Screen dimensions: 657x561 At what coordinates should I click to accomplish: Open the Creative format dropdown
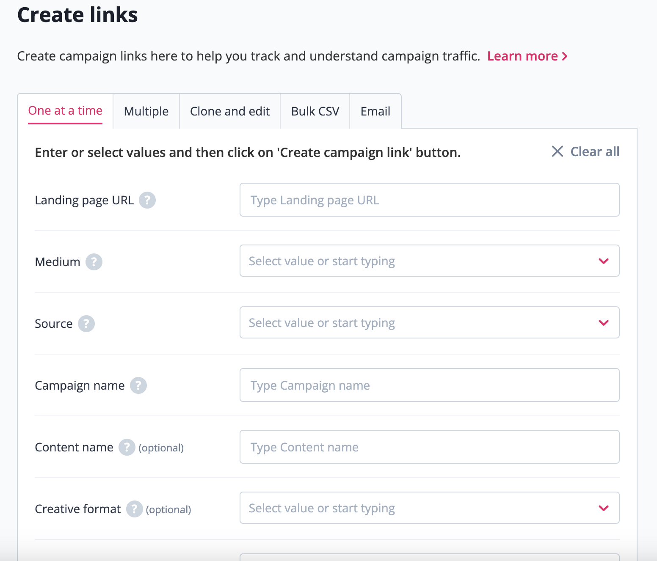pyautogui.click(x=603, y=508)
